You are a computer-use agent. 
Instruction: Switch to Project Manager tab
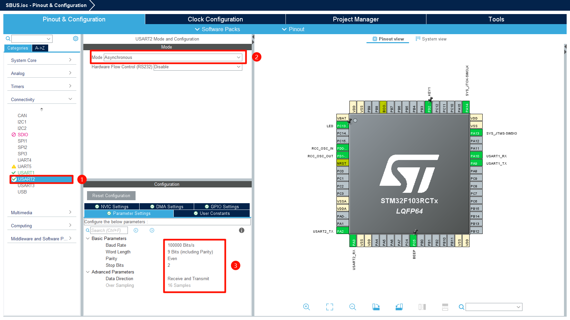tap(356, 19)
